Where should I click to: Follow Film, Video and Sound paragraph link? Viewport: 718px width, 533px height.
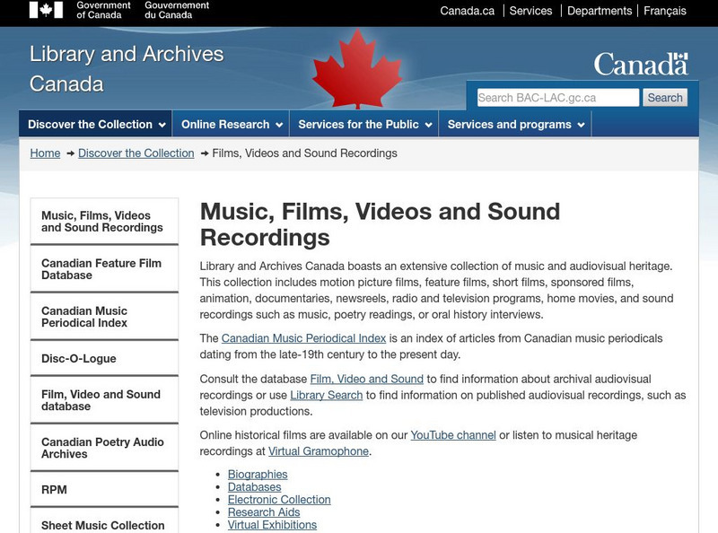[367, 379]
